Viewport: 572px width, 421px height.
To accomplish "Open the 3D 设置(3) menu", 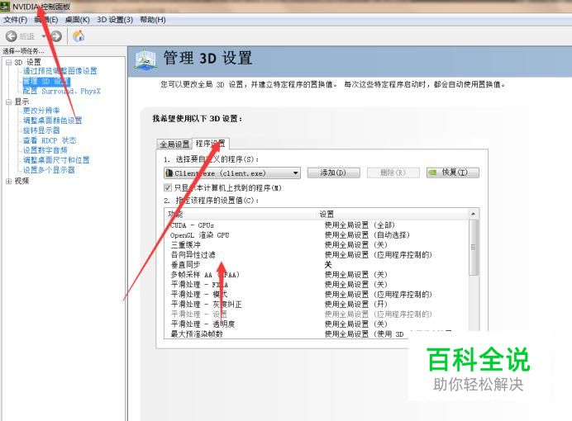I will 115,20.
